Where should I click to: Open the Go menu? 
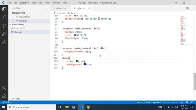click(41, 3)
